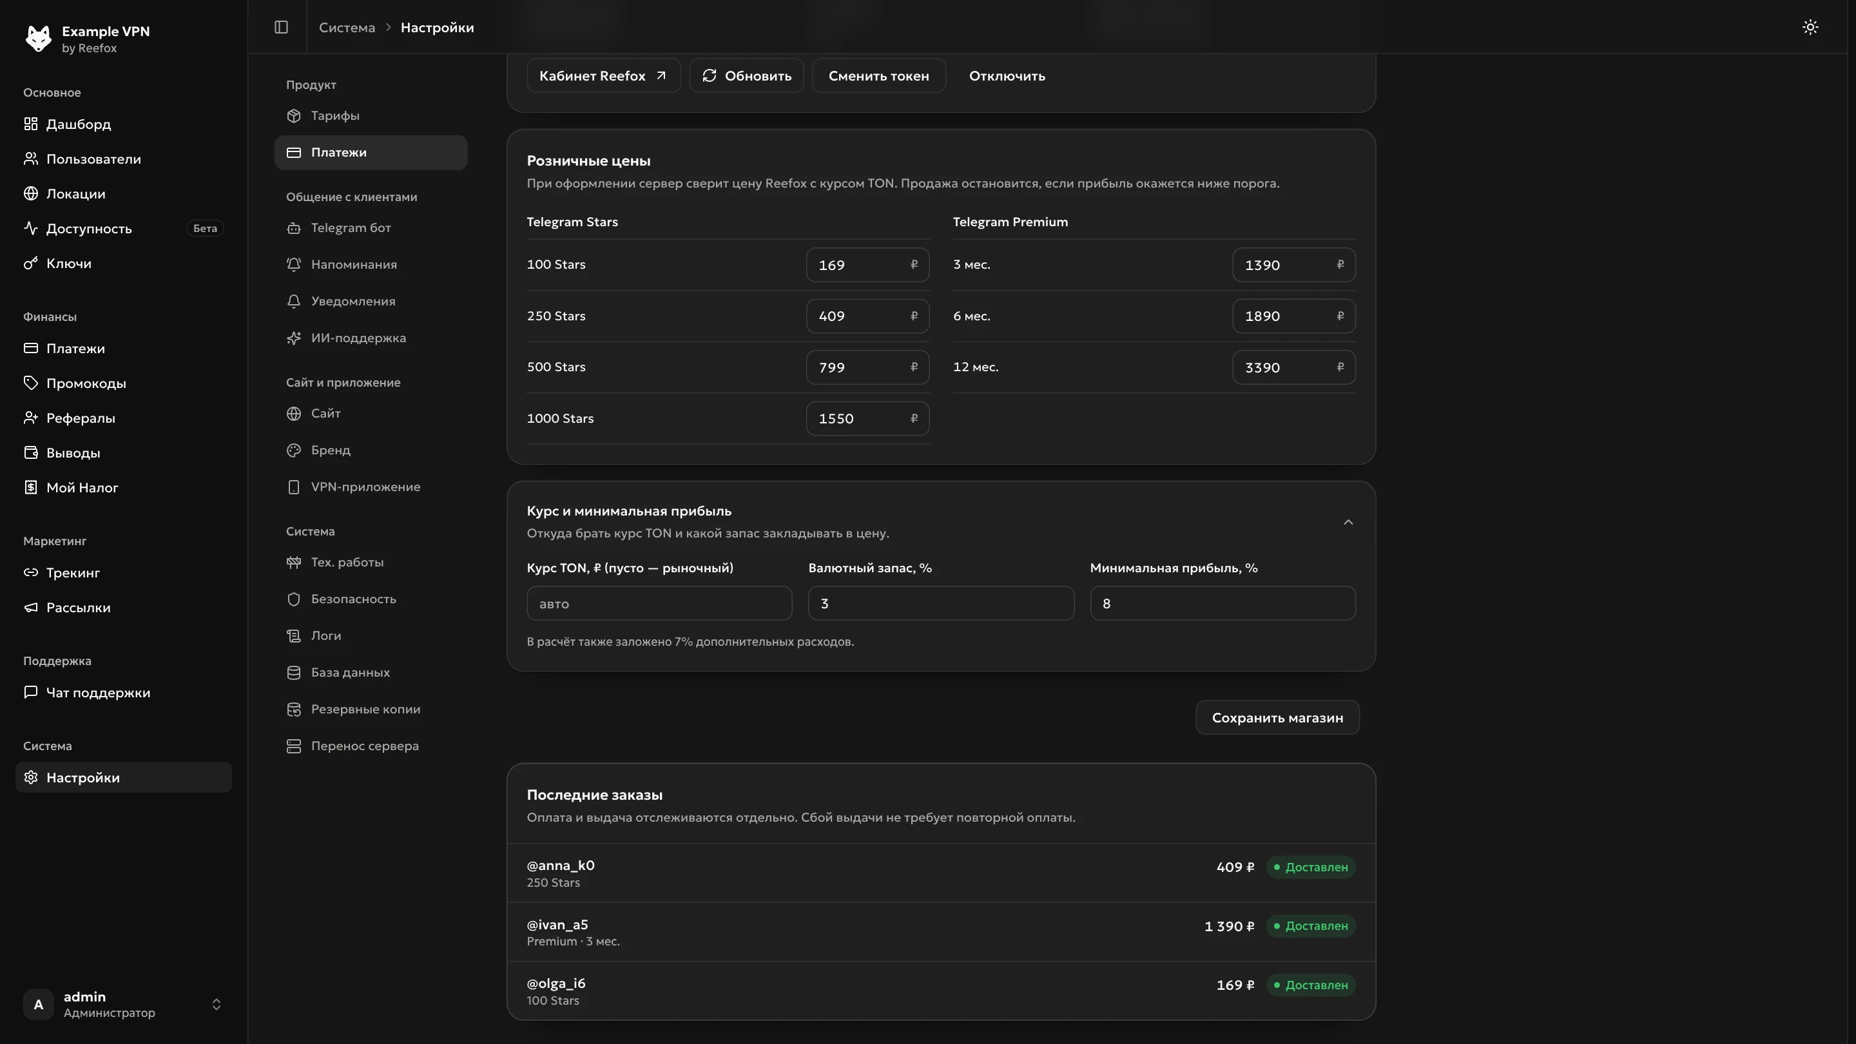Click the Курс TON input field

[x=659, y=604]
